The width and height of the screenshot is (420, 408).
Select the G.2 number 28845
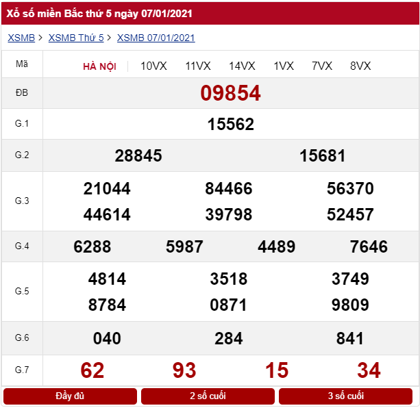[x=138, y=155]
